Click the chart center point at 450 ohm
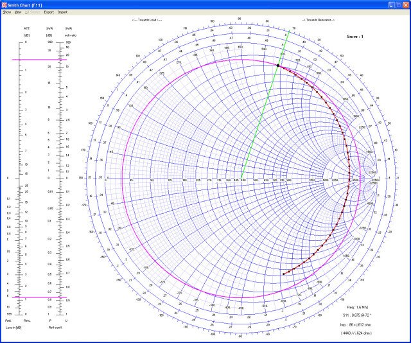The width and height of the screenshot is (411, 343). 241,179
